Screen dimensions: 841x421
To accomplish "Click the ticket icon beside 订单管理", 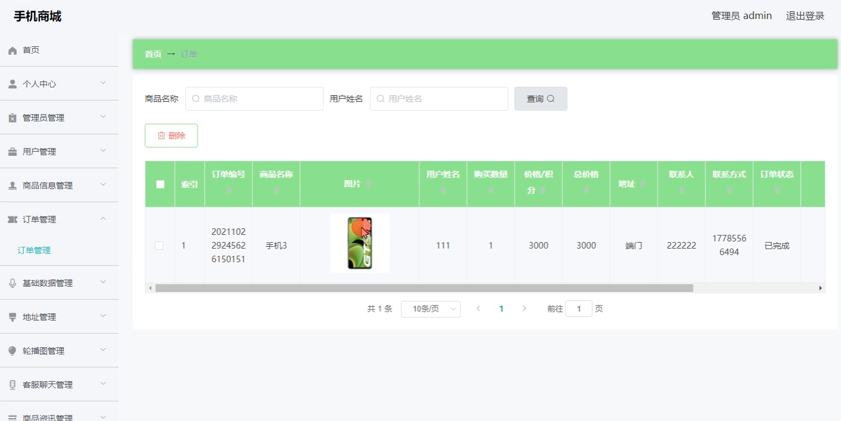I will tap(13, 220).
